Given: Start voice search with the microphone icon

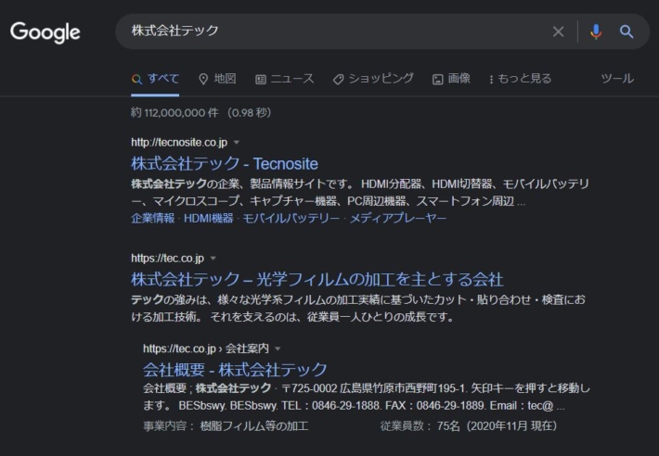Looking at the screenshot, I should 596,32.
